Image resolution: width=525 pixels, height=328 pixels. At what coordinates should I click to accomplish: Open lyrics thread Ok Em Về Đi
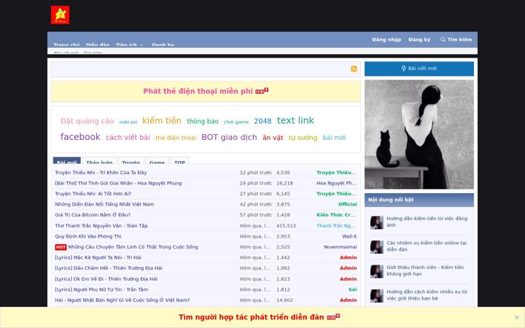[x=106, y=279]
